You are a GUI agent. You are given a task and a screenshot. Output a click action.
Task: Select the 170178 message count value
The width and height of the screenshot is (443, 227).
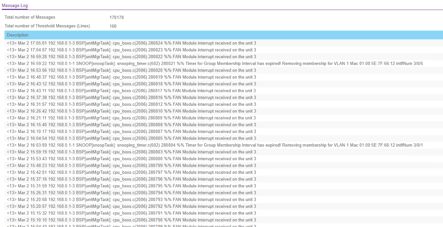[116, 17]
